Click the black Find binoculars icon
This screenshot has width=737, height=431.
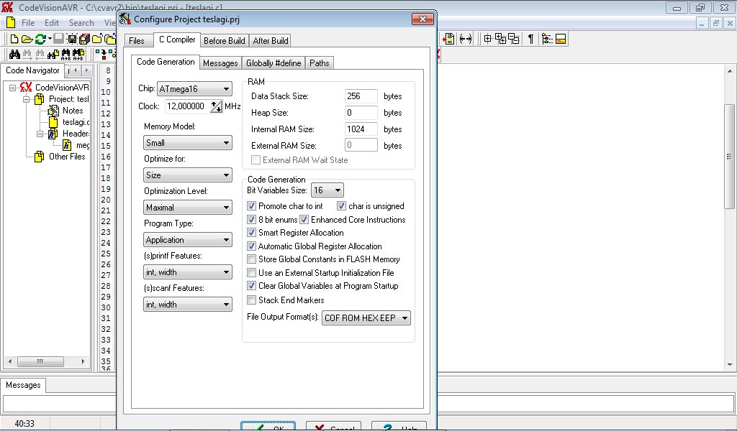[x=14, y=55]
